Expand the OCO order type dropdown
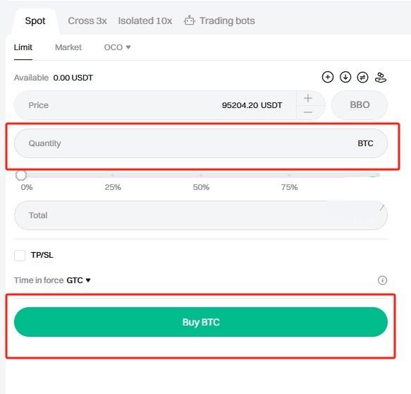The image size is (411, 394). [x=117, y=47]
